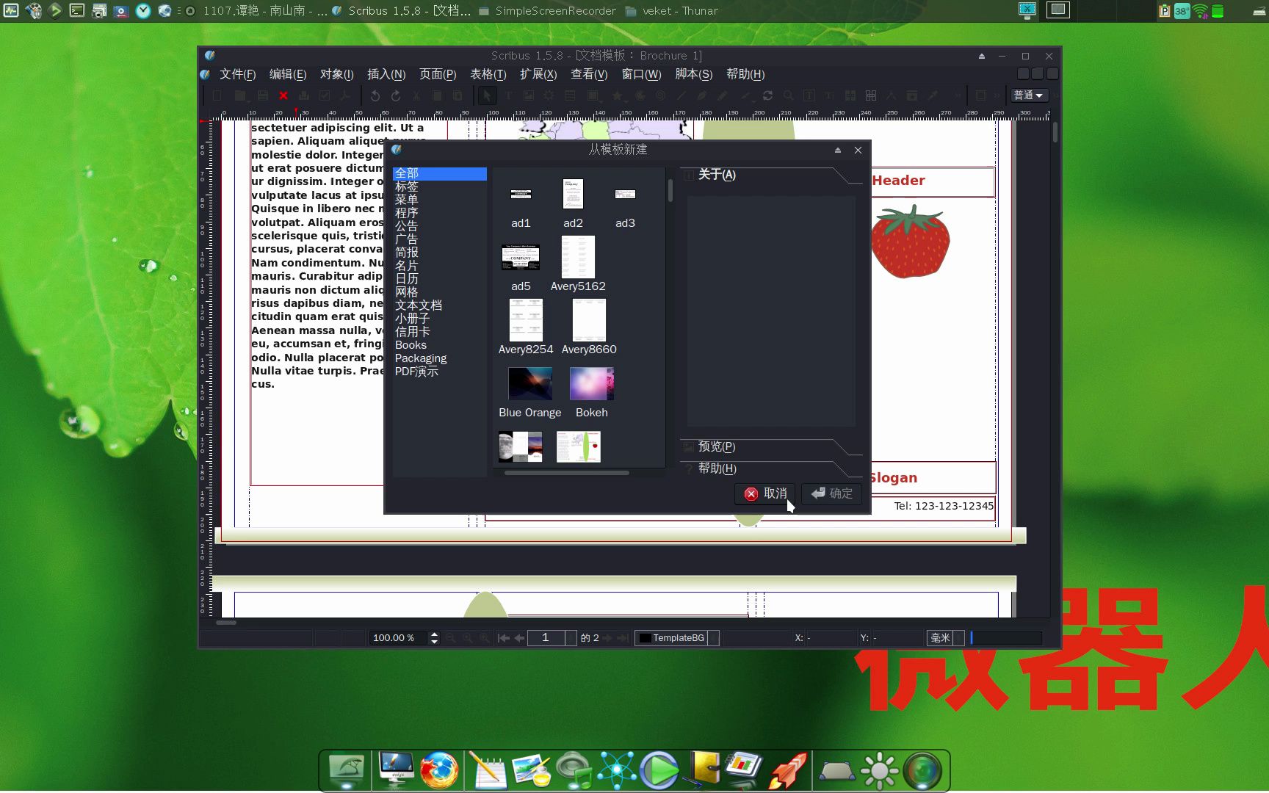
Task: Select the 小册子 category
Action: coord(439,319)
